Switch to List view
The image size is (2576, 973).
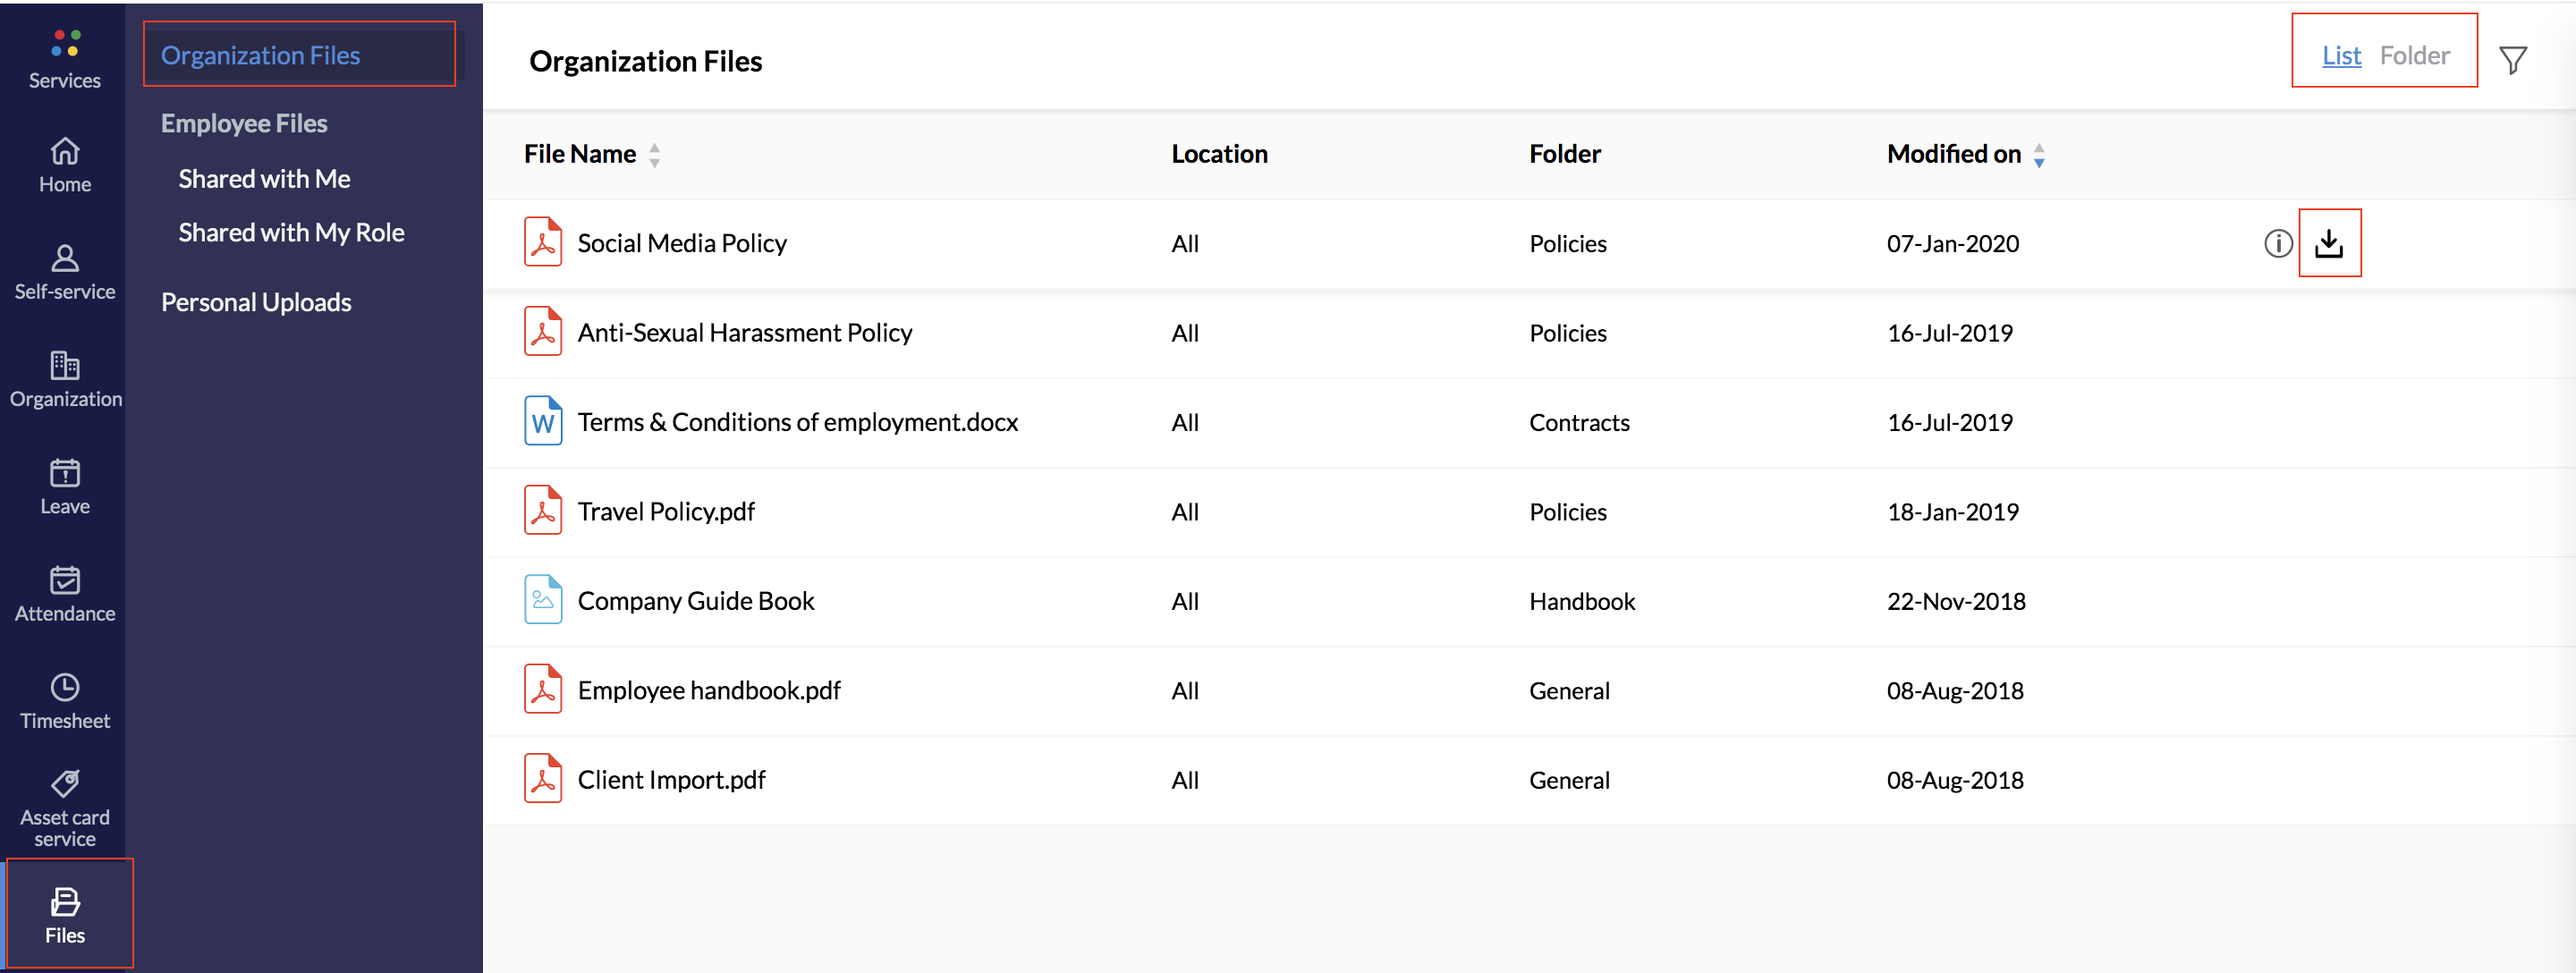[2341, 56]
